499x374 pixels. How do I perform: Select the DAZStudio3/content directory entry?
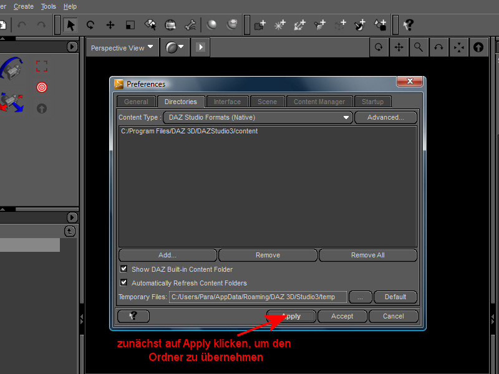[190, 131]
